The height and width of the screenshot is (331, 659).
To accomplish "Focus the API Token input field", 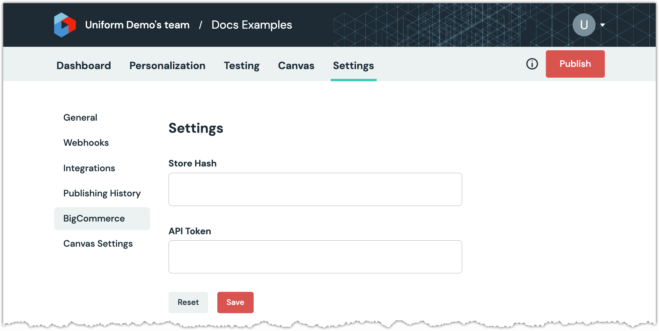I will pyautogui.click(x=315, y=257).
